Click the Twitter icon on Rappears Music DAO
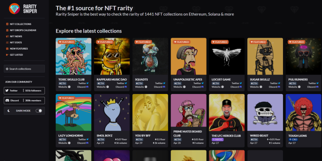The width and height of the screenshot is (322, 161). (x=126, y=83)
